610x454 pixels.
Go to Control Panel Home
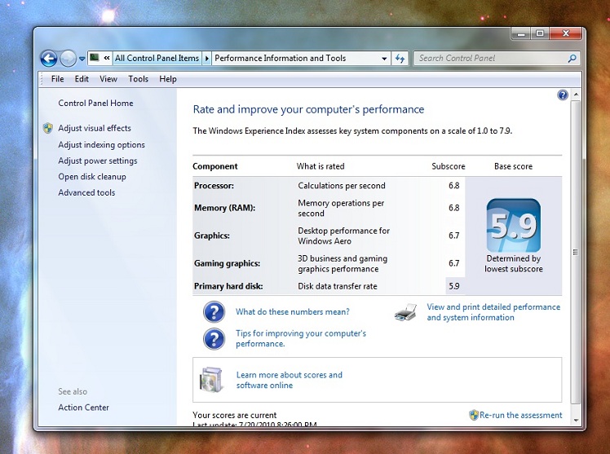(x=95, y=104)
